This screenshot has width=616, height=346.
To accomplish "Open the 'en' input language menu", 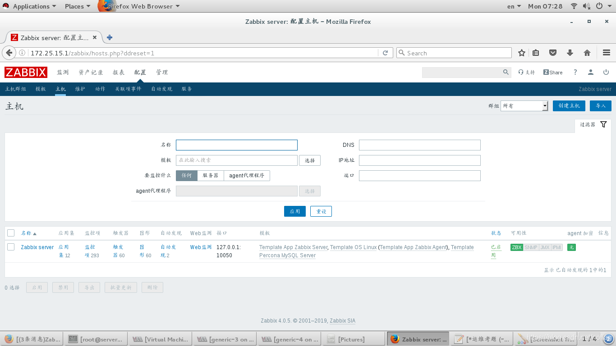I will click(514, 6).
